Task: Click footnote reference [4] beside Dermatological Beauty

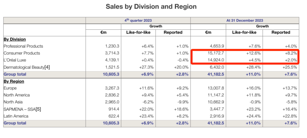Action: (x=47, y=67)
